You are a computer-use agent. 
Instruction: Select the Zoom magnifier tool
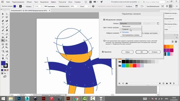point(7,58)
